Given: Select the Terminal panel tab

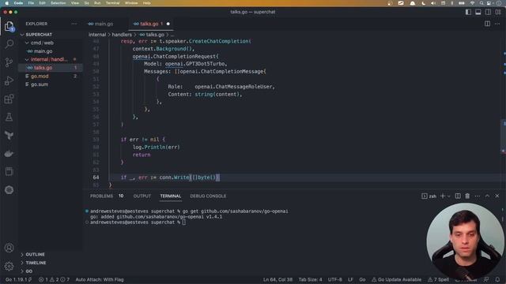Looking at the screenshot, I should coord(171,196).
